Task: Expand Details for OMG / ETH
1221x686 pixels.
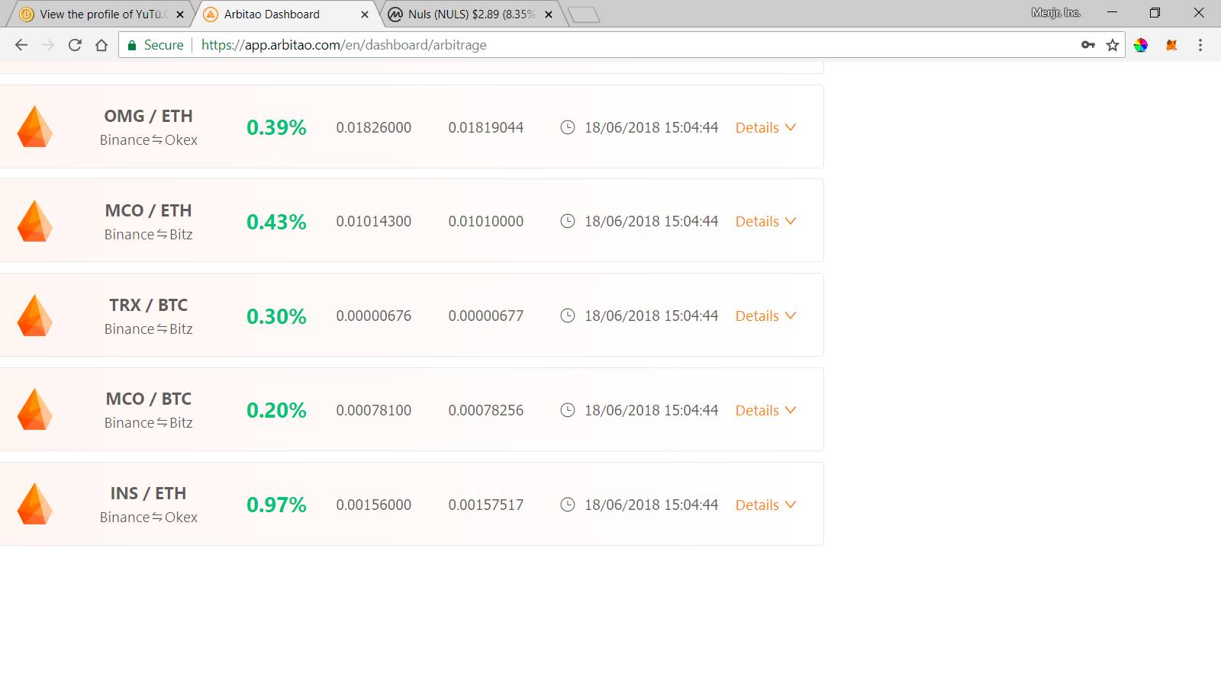Action: (x=765, y=127)
